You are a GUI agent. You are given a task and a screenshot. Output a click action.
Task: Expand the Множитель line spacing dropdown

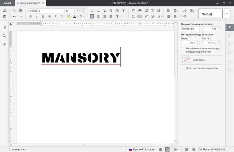click(198, 28)
